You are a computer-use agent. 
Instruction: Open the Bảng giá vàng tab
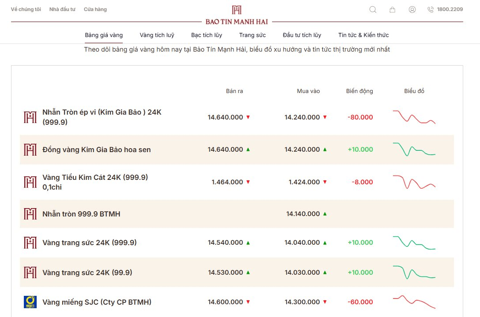[104, 35]
